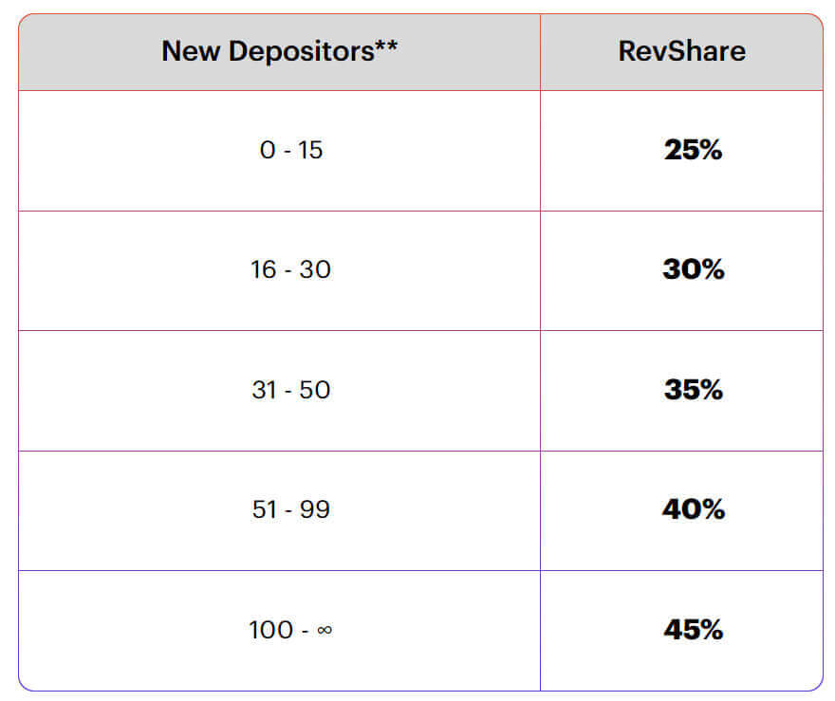Select the 31 - 50 depositors cell
Viewport: 835px width, 701px height.
pos(291,390)
